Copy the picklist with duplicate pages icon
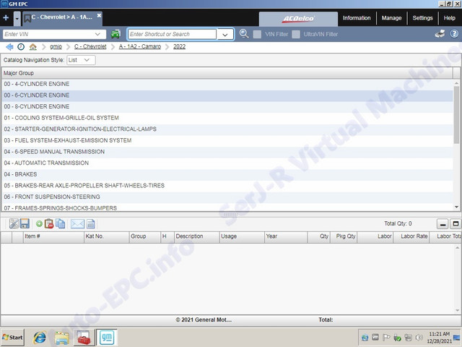This screenshot has height=347, width=462. tap(60, 223)
